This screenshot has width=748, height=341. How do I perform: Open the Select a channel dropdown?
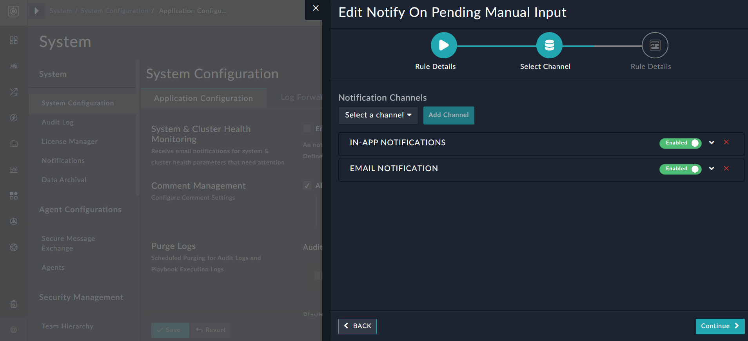click(x=378, y=115)
